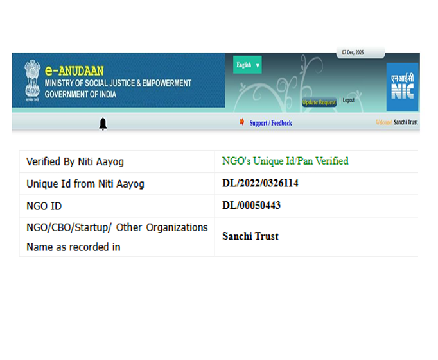Log out using the Logout link
438x360 pixels.
point(348,101)
